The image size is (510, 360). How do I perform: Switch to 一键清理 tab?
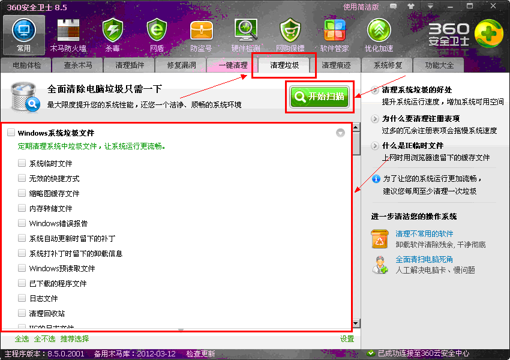233,65
